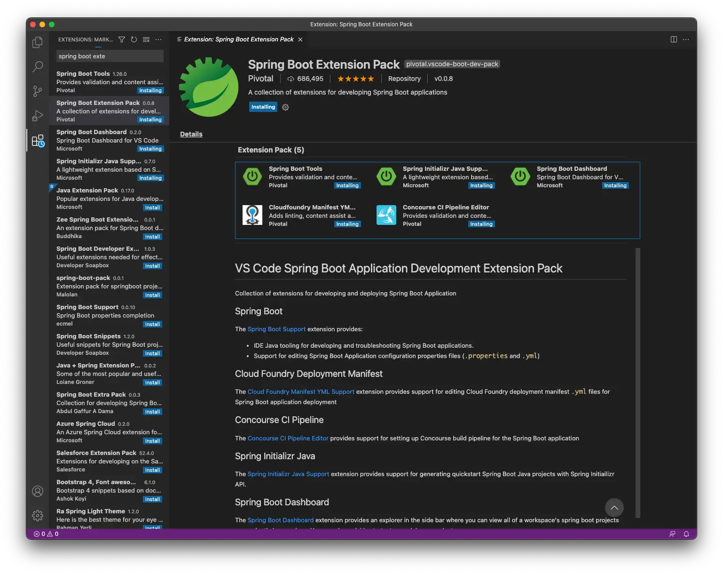Close the Spring Boot Extension Pack tab
This screenshot has width=723, height=574.
[300, 40]
